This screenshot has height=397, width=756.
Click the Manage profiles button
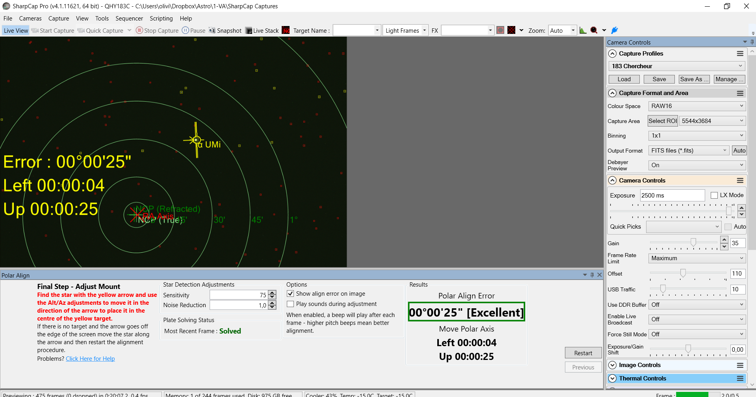(729, 79)
